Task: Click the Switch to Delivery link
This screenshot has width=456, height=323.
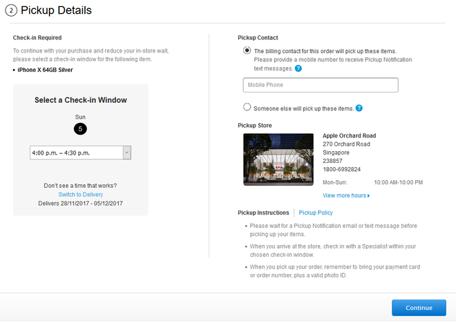Action: point(80,195)
